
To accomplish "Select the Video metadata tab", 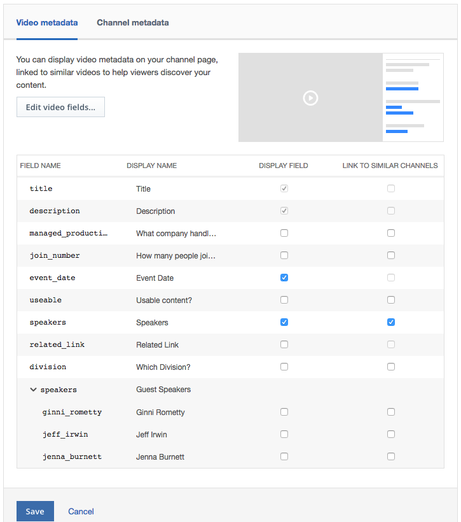I will click(x=47, y=23).
